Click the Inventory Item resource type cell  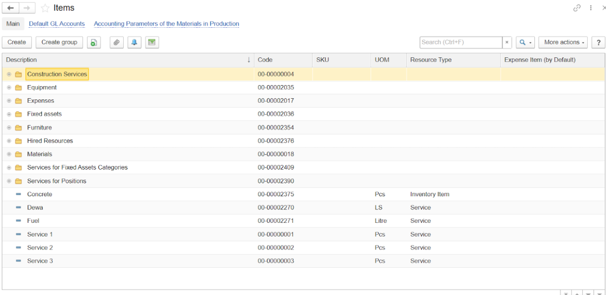(x=430, y=194)
